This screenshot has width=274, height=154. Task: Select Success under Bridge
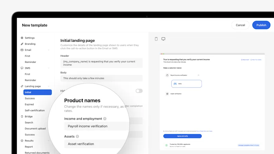tap(30, 134)
